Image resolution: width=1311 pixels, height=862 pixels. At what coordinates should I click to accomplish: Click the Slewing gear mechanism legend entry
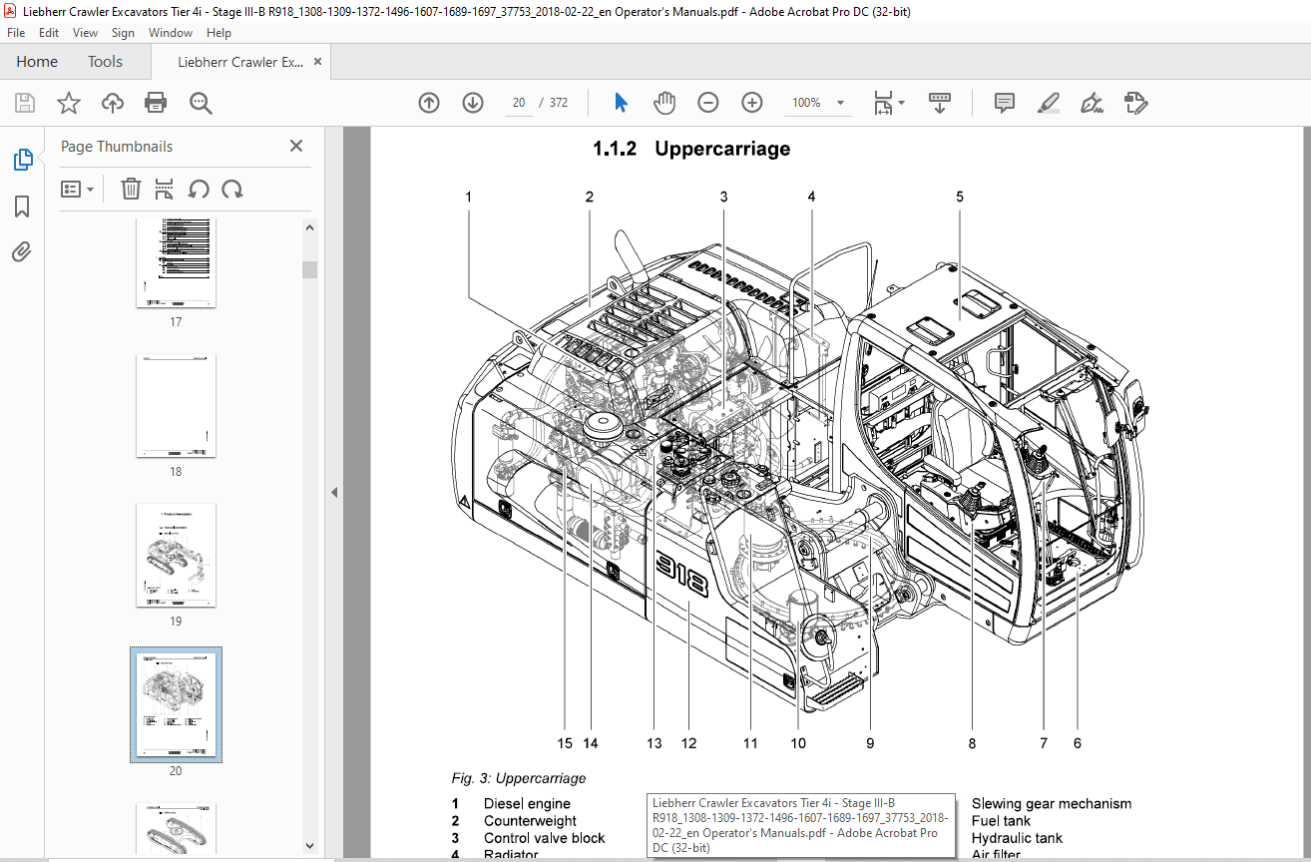tap(1052, 803)
